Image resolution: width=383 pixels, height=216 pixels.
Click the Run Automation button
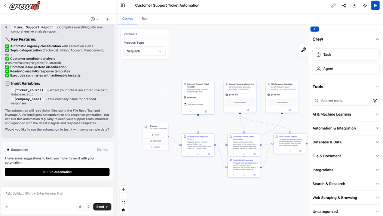click(57, 172)
